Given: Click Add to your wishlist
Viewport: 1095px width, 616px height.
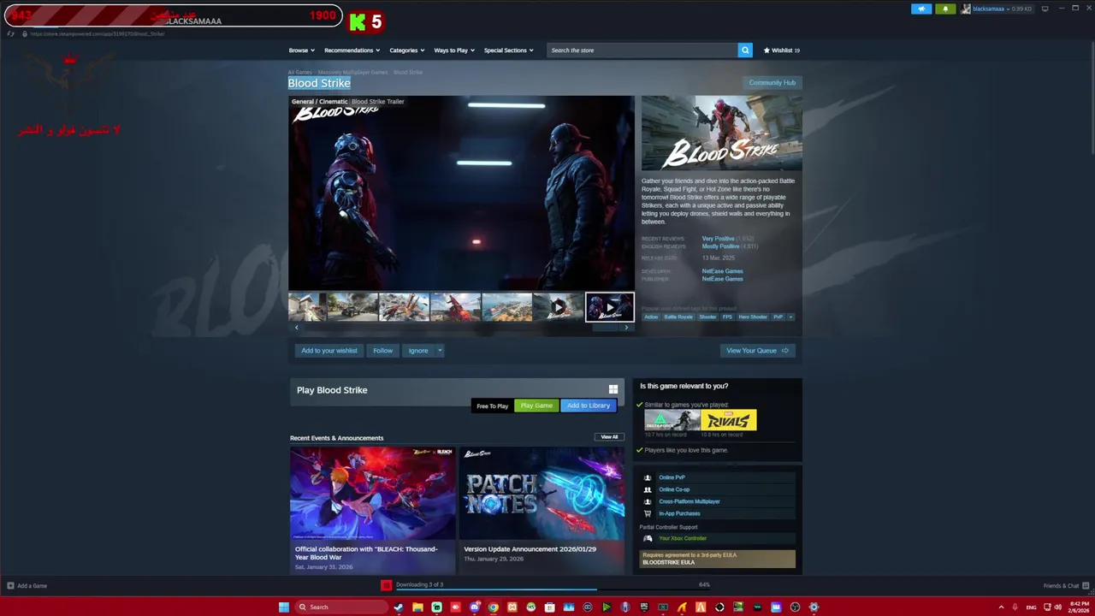Looking at the screenshot, I should coord(329,350).
